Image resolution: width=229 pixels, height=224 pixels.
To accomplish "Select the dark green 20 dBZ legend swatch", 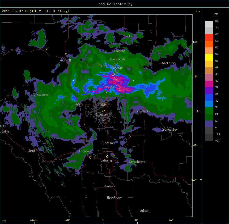I will click(x=209, y=117).
